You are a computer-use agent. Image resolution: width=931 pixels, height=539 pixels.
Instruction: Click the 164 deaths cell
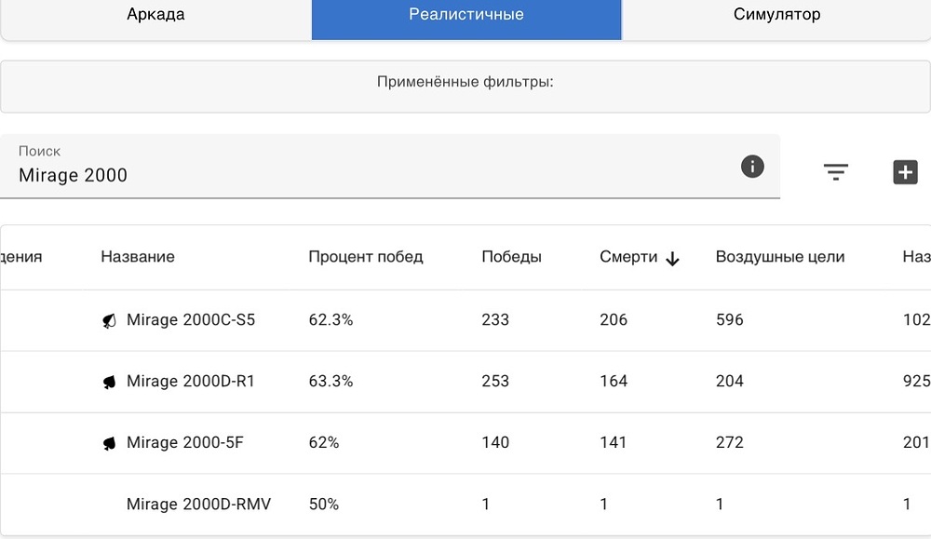[614, 381]
